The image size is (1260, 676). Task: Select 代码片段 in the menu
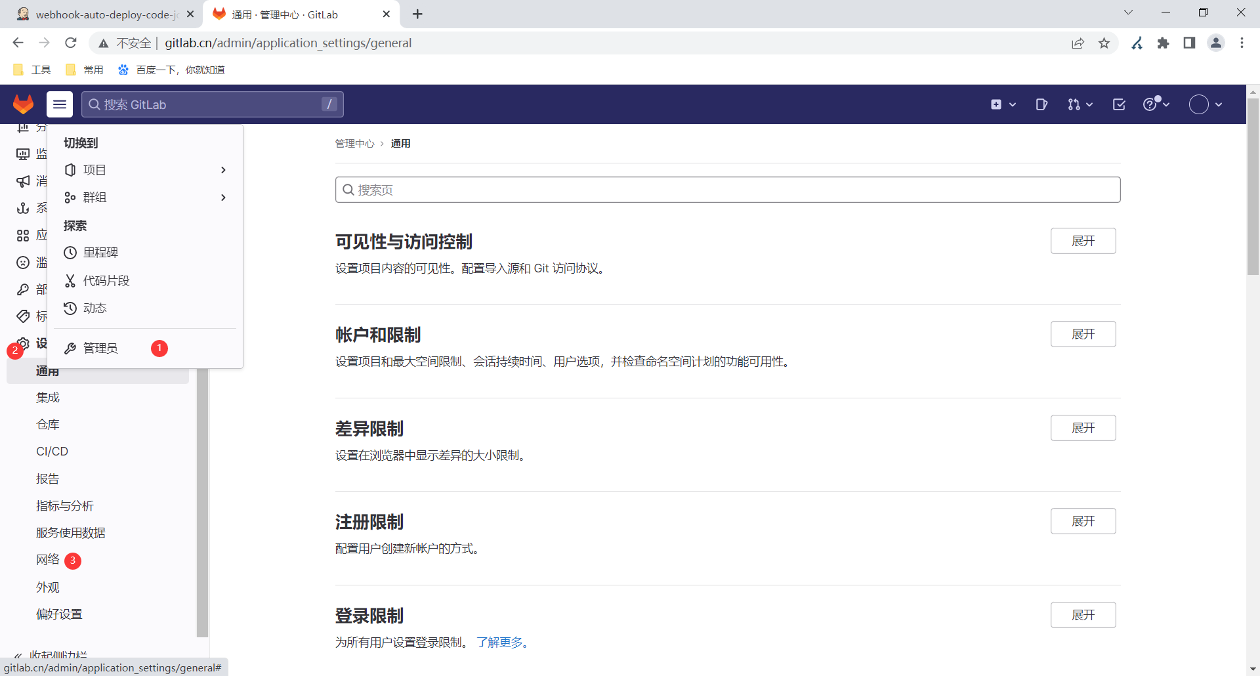coord(145,281)
